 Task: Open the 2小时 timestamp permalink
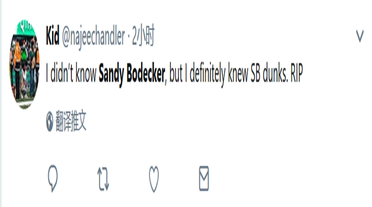tap(143, 36)
